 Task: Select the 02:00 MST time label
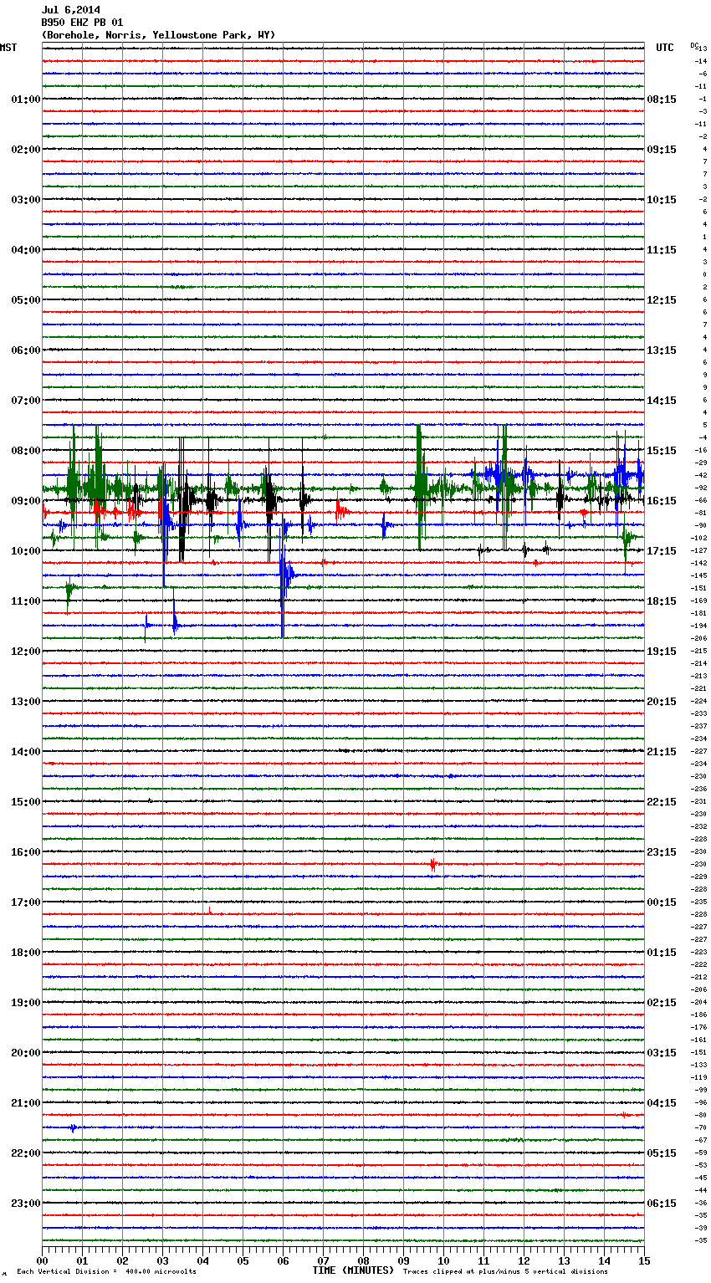pos(25,150)
